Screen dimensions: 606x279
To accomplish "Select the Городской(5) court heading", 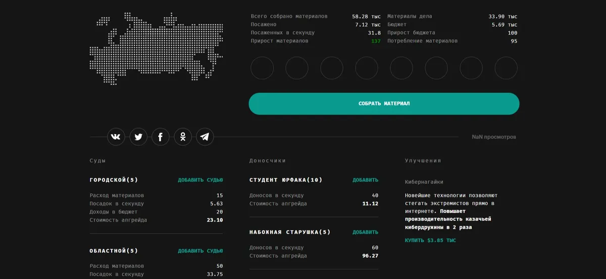I will (114, 180).
